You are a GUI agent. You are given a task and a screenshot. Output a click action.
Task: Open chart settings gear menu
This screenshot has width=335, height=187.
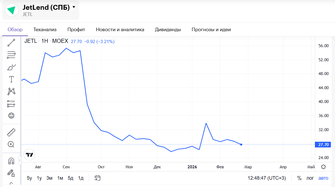pyautogui.click(x=323, y=167)
